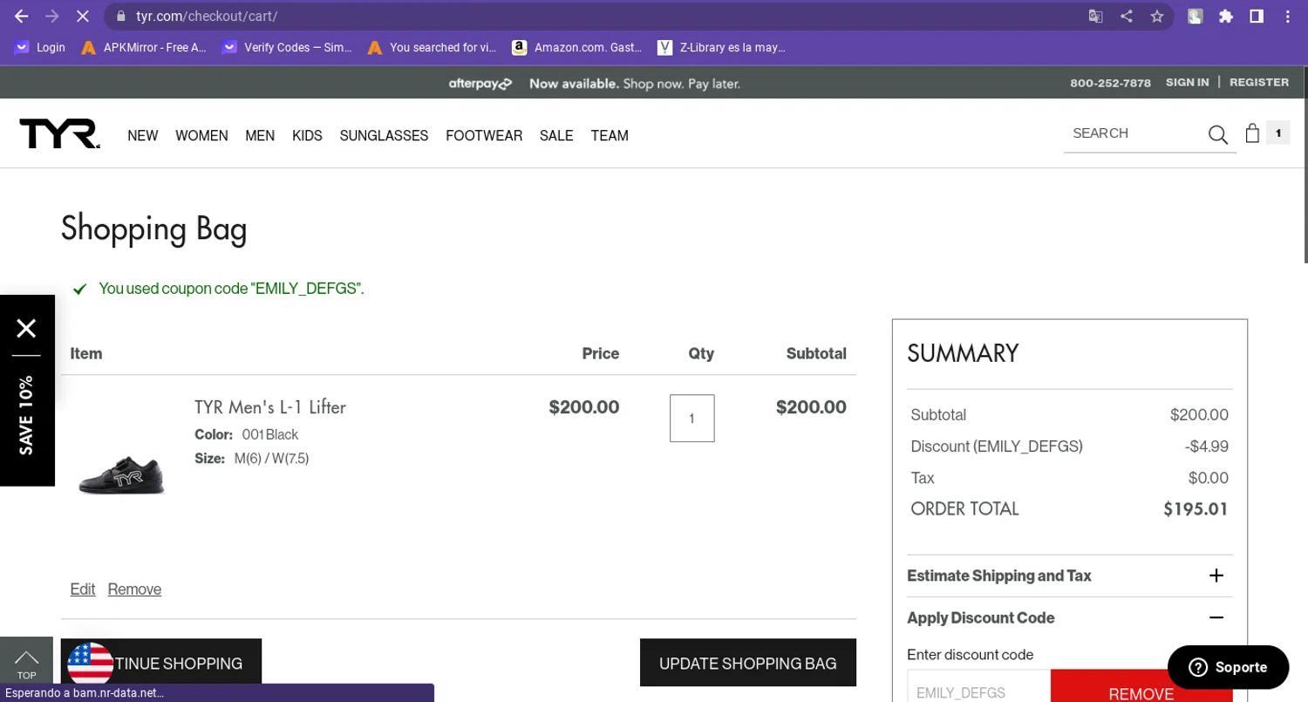Click the site info lock icon
This screenshot has height=702, width=1308.
tap(121, 16)
